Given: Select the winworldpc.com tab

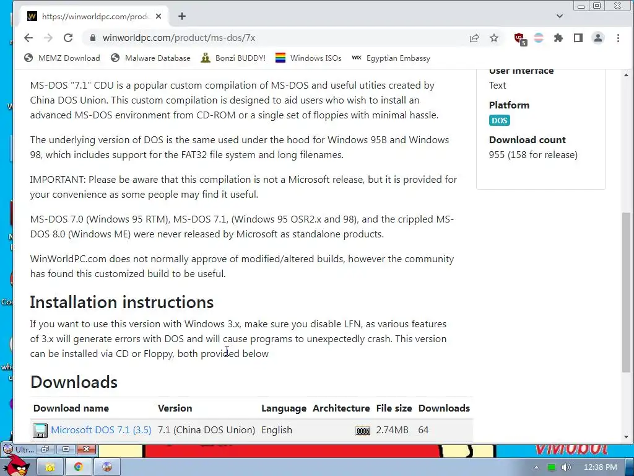Looking at the screenshot, I should 95,16.
